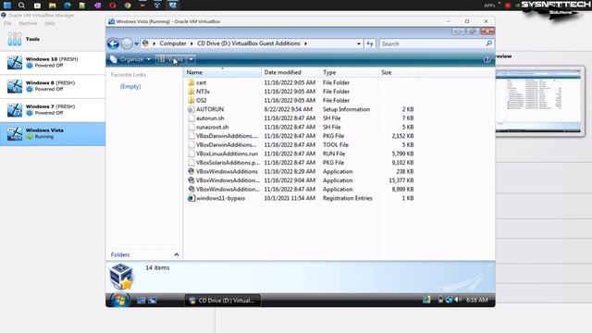Select windows11-bypass registry file icon
The image size is (592, 333).
[x=191, y=198]
